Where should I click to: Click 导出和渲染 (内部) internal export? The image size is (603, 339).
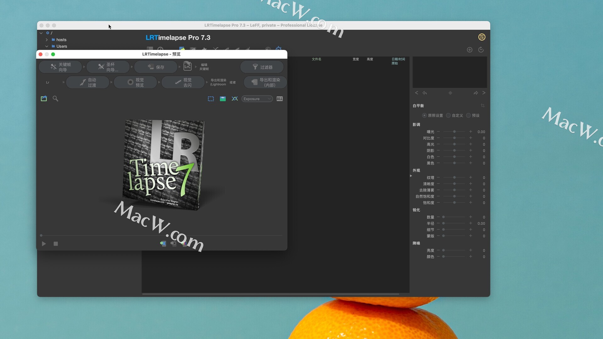pos(265,83)
